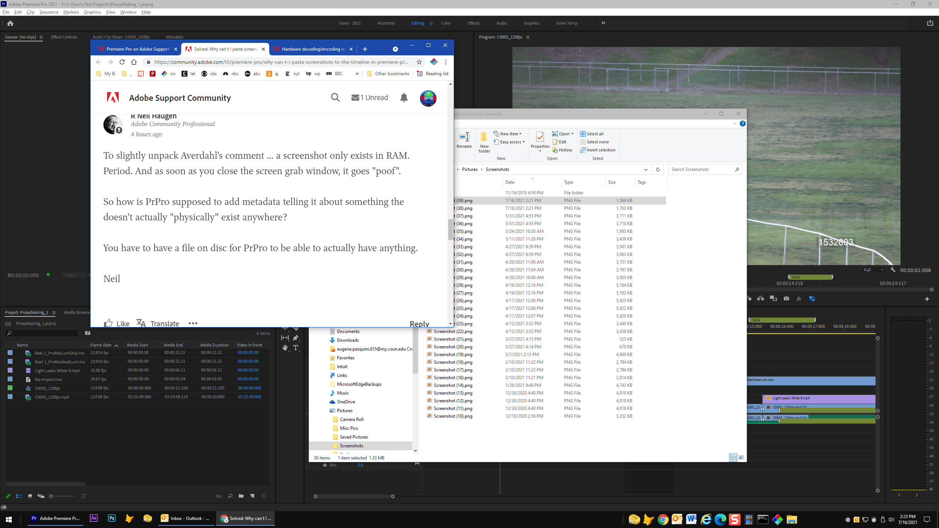Click the Lift/Extract icon in toolbar

[x=750, y=298]
